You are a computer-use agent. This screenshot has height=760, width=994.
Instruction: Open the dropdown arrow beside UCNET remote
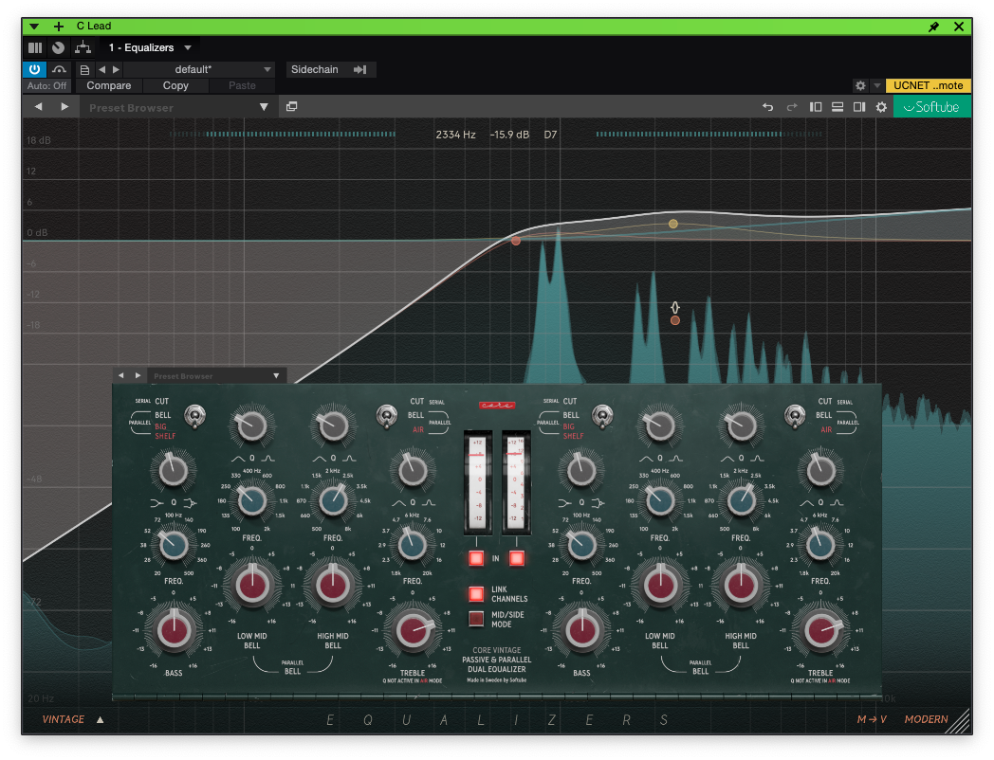tap(877, 85)
